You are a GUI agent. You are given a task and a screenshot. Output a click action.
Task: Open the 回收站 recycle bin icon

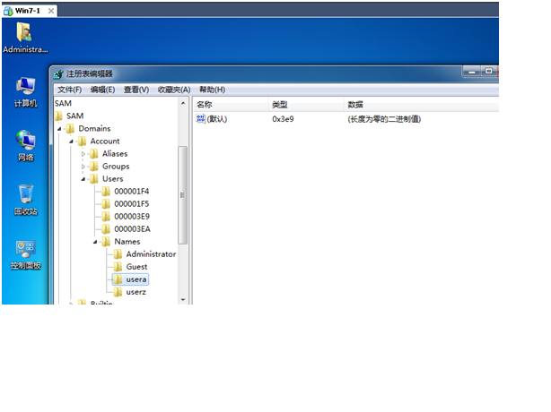click(26, 200)
